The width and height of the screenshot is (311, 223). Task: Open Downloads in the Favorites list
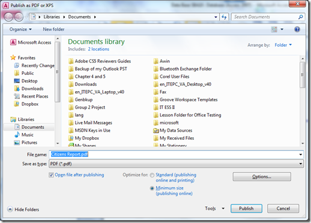pyautogui.click(x=29, y=89)
